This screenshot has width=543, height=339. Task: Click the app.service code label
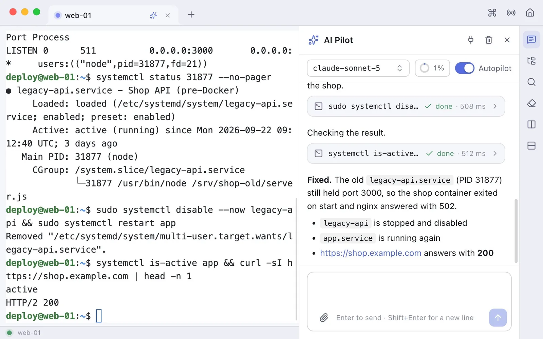point(348,238)
